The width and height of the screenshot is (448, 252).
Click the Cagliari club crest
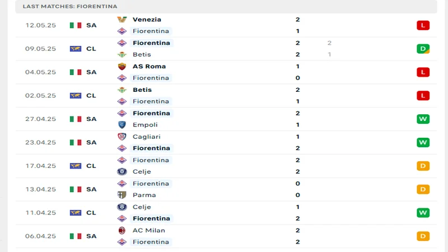pyautogui.click(x=122, y=137)
